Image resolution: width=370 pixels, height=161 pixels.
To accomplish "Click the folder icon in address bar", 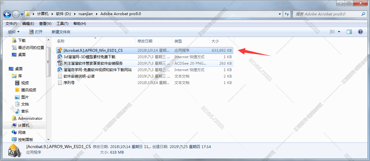I will pos(28,14).
